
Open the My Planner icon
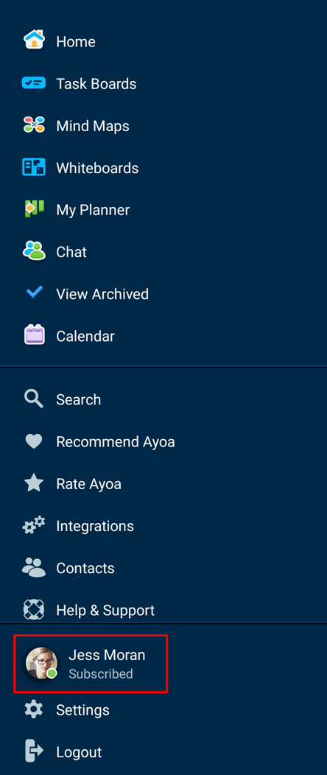(x=34, y=209)
